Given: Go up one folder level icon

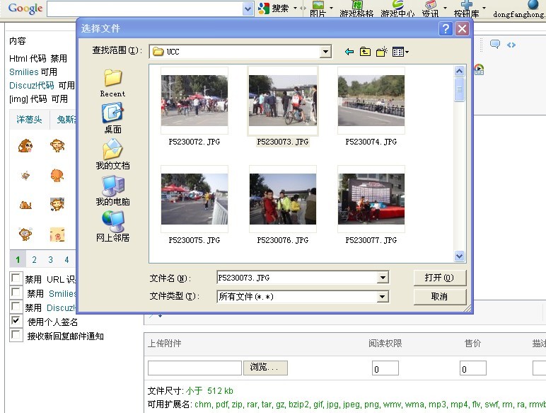Looking at the screenshot, I should 365,52.
